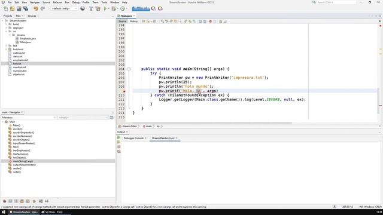Click the green Run Project arrow

[x=105, y=8]
